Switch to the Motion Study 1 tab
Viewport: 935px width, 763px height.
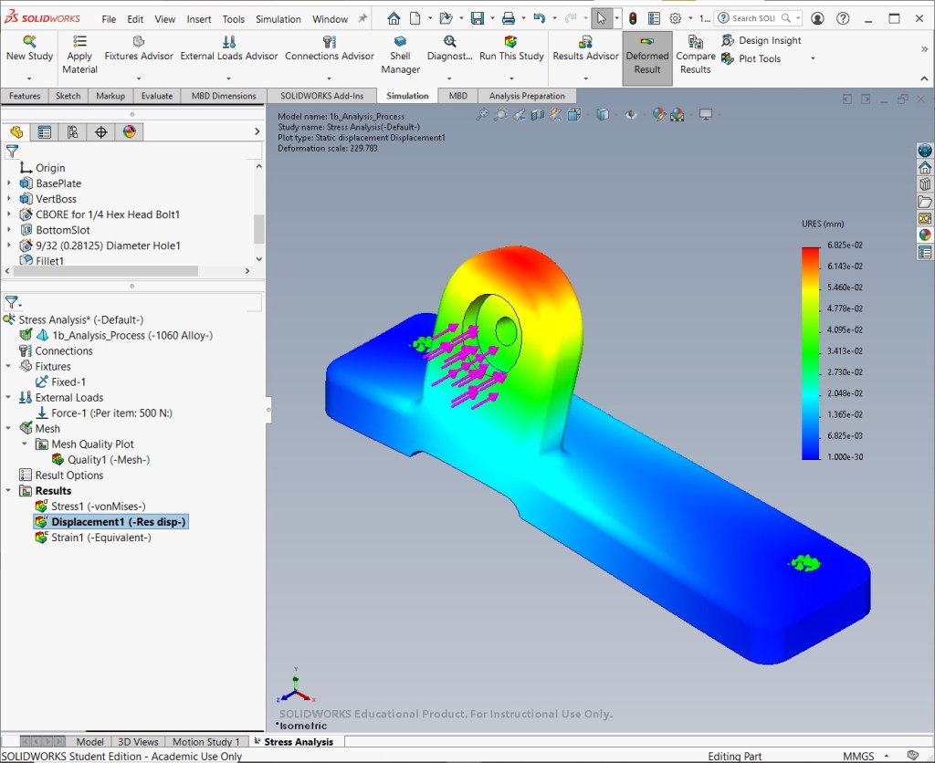(x=205, y=741)
